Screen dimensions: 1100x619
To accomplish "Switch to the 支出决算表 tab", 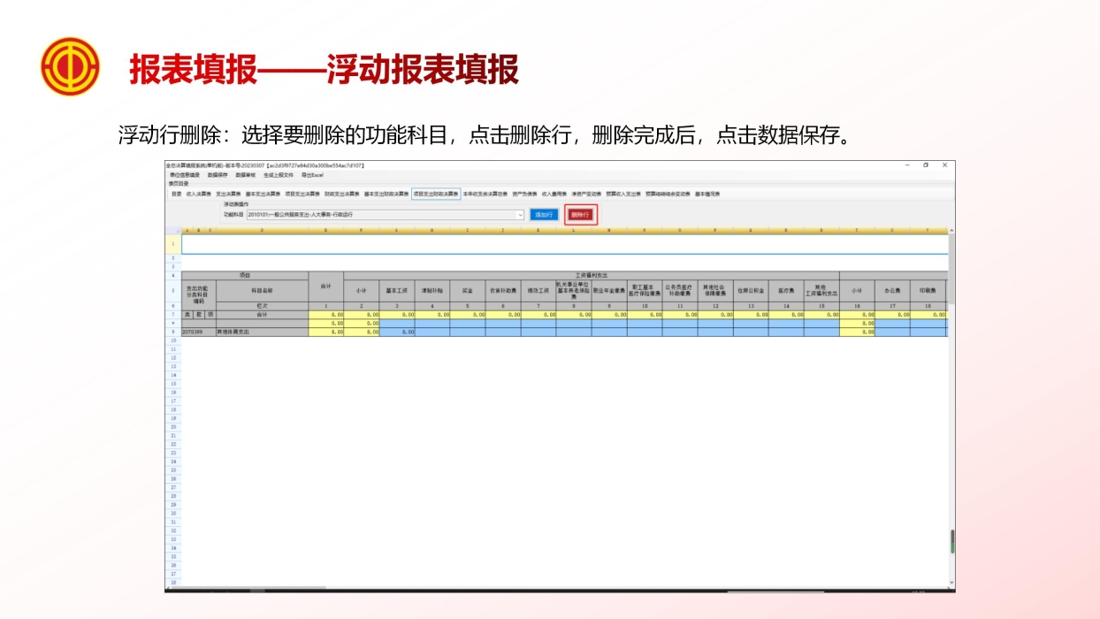I will [224, 194].
